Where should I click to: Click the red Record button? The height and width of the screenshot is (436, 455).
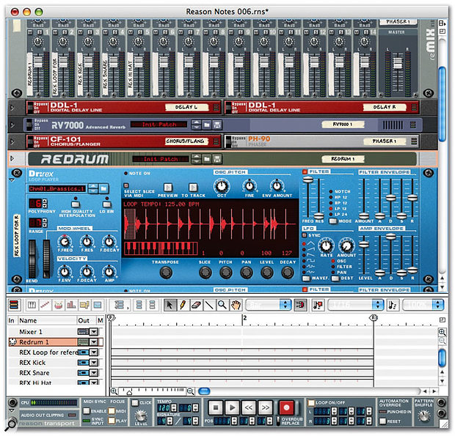coord(286,407)
